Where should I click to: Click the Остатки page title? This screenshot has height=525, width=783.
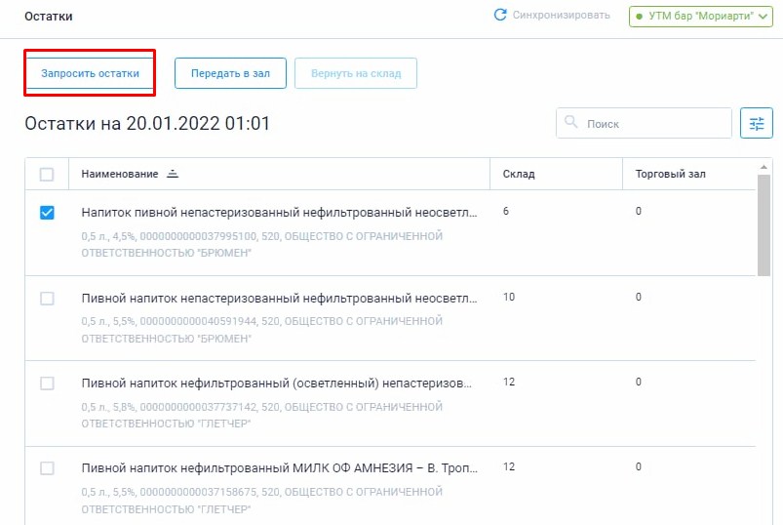[x=49, y=16]
